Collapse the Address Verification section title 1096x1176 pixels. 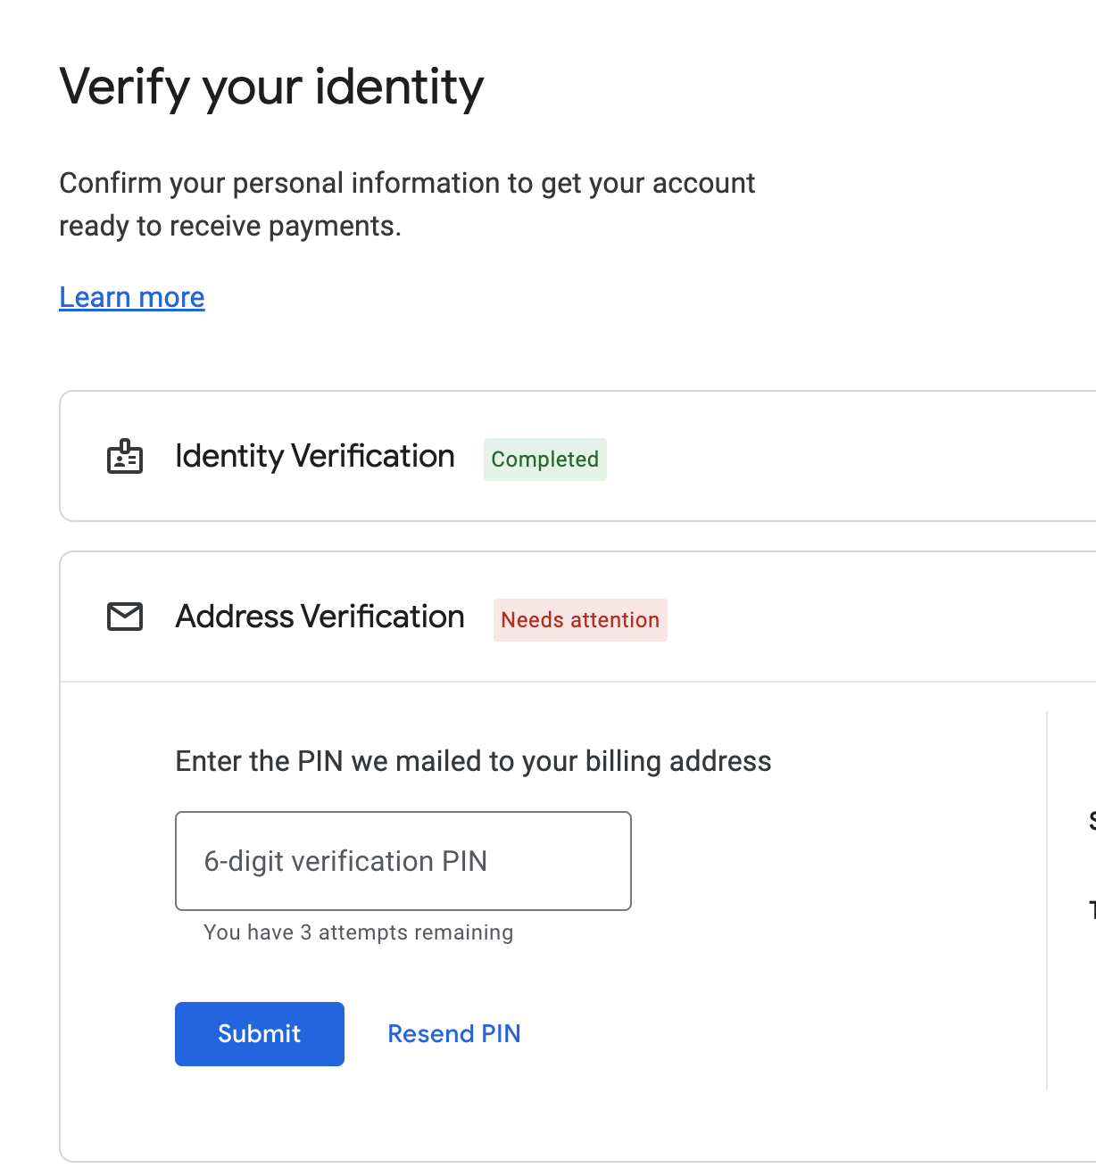[x=320, y=617]
